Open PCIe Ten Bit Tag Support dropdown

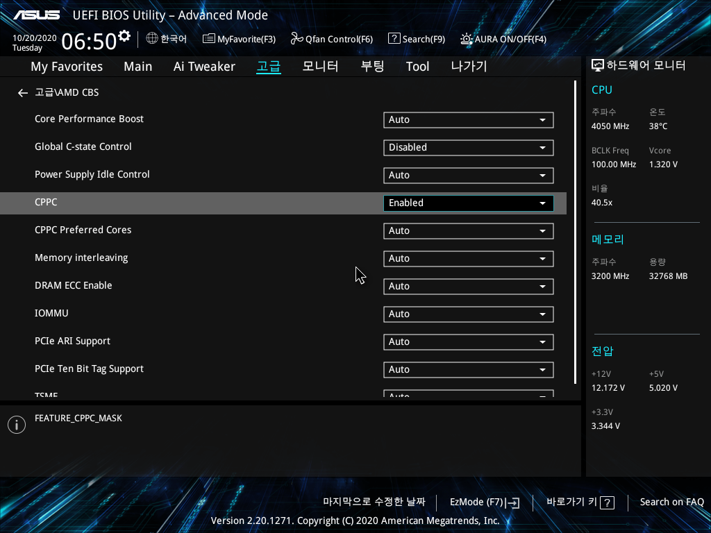point(469,370)
